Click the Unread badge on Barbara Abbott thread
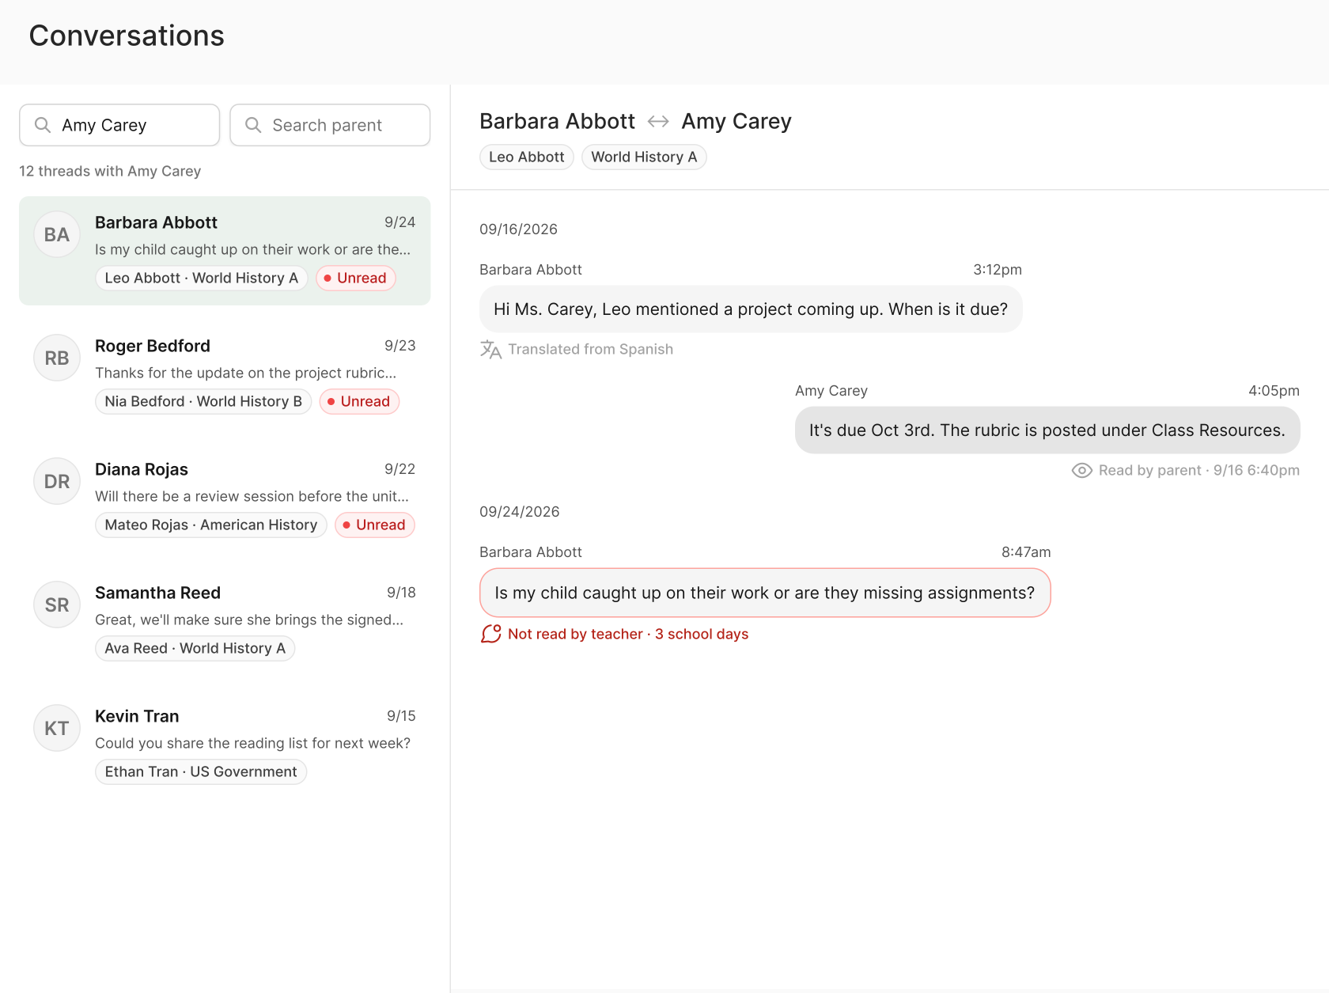 coord(355,278)
